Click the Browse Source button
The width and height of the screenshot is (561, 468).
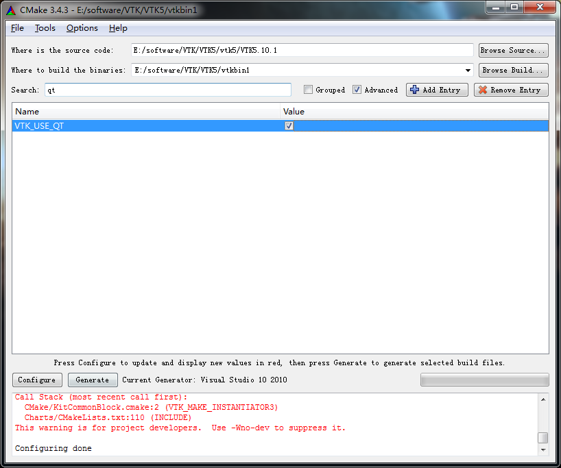514,51
